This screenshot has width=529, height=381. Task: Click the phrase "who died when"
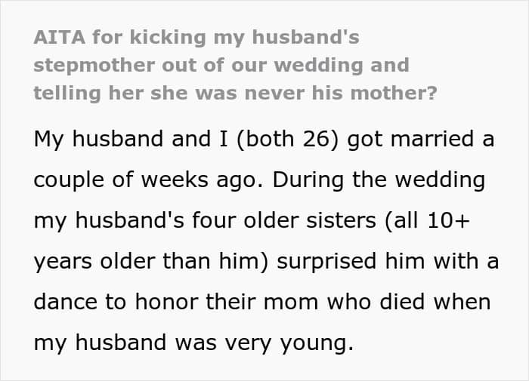(409, 302)
